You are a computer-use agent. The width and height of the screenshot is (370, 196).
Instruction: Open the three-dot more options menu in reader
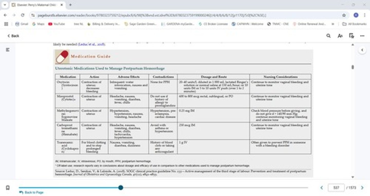(362, 36)
